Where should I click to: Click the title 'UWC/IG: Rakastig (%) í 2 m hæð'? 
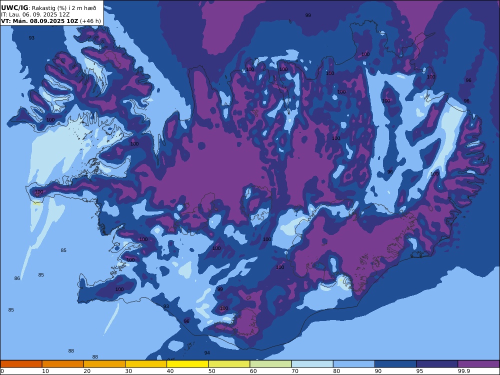48,8
